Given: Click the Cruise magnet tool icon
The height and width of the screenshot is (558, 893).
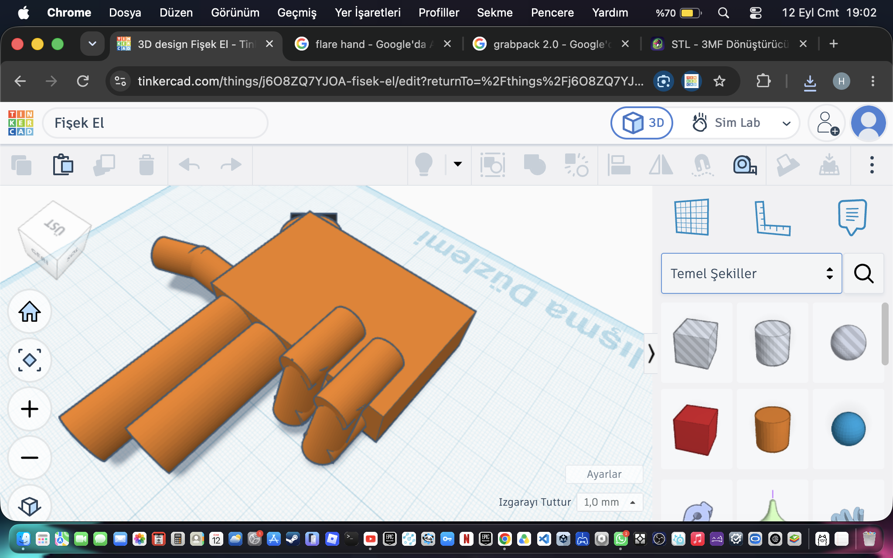Looking at the screenshot, I should [x=702, y=165].
